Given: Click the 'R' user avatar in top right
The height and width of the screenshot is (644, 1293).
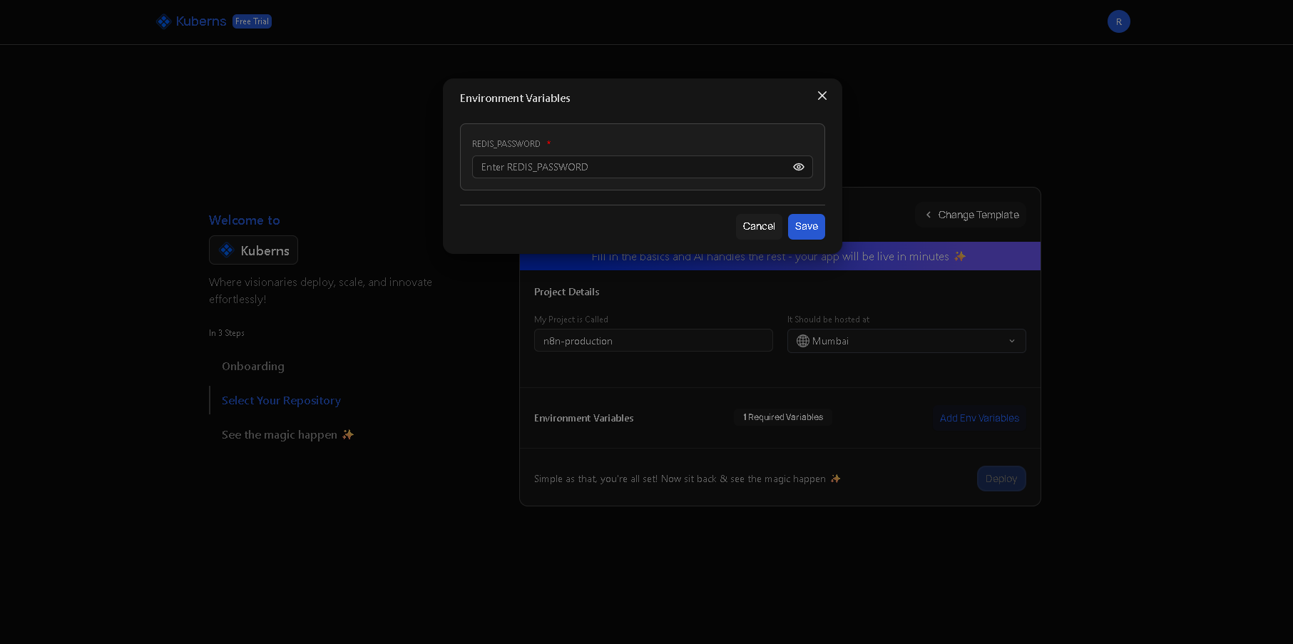Looking at the screenshot, I should pyautogui.click(x=1118, y=21).
